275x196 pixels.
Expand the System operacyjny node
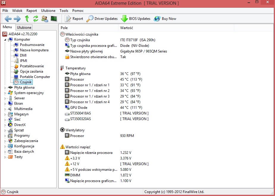[5, 93]
